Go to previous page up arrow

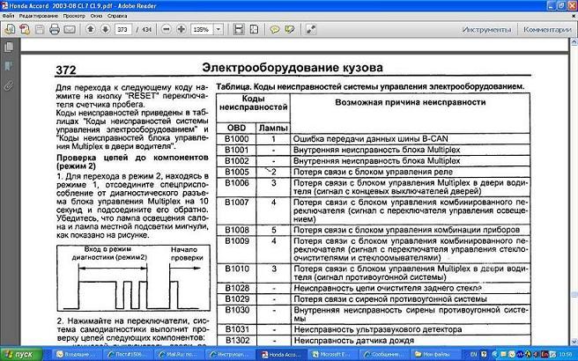[x=91, y=29]
